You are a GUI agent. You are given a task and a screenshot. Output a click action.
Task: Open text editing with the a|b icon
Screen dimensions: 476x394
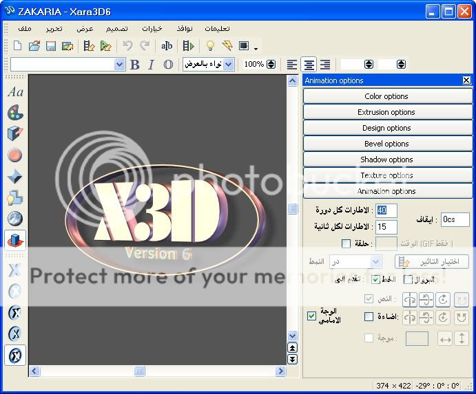[x=167, y=46]
